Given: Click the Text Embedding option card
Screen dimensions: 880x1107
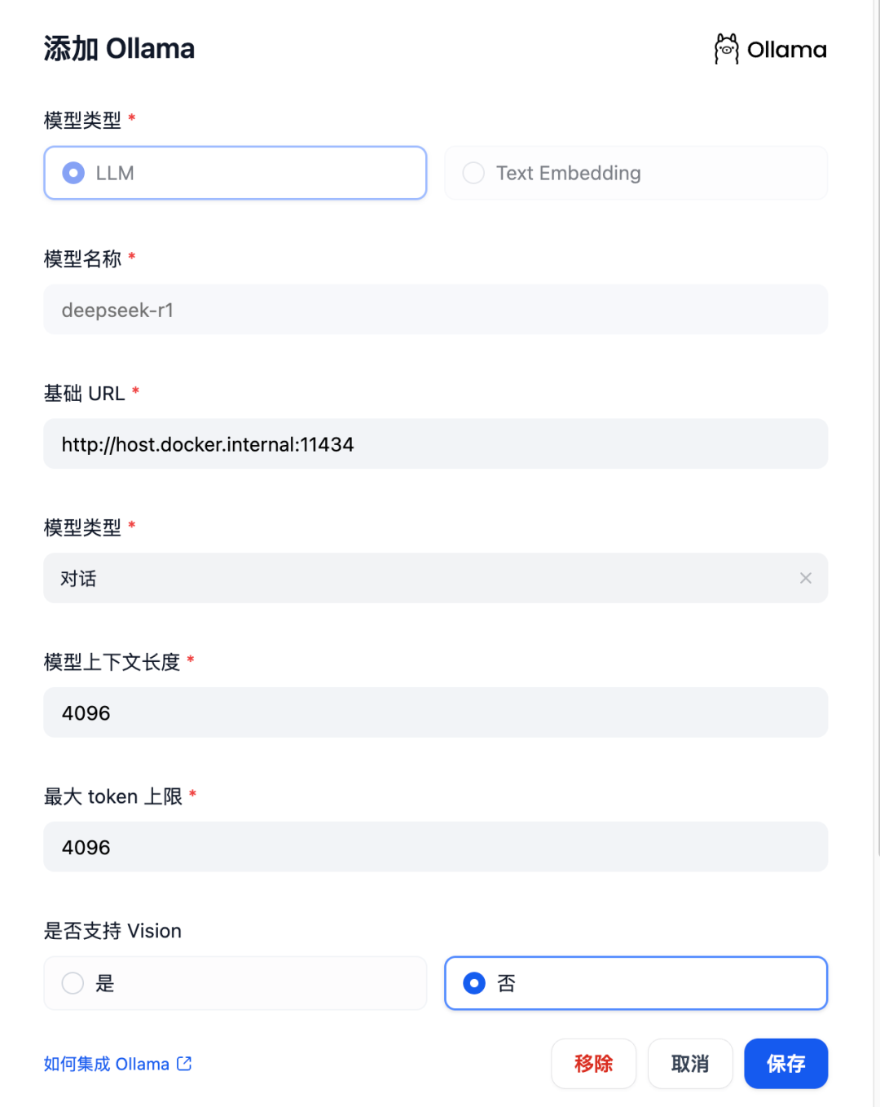Looking at the screenshot, I should point(636,173).
